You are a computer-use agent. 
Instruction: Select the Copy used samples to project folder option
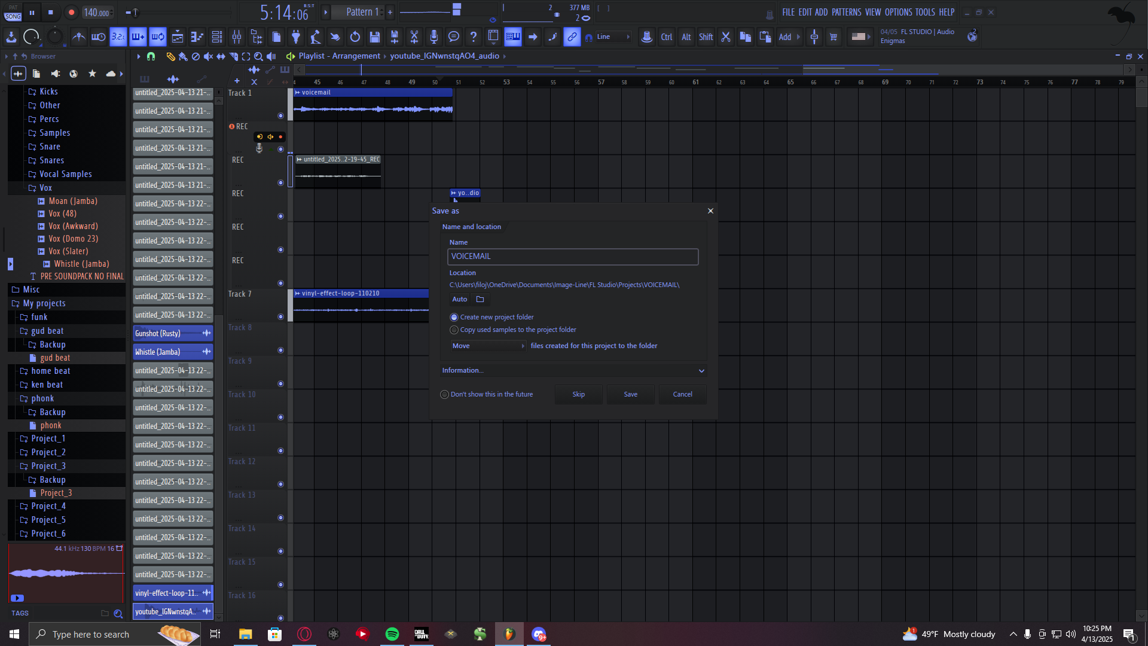pyautogui.click(x=454, y=330)
